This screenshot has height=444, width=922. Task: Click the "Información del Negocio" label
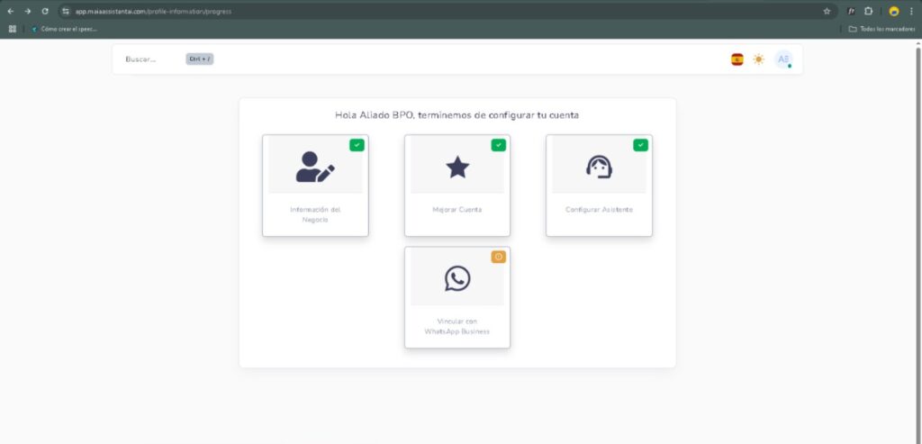pyautogui.click(x=315, y=214)
